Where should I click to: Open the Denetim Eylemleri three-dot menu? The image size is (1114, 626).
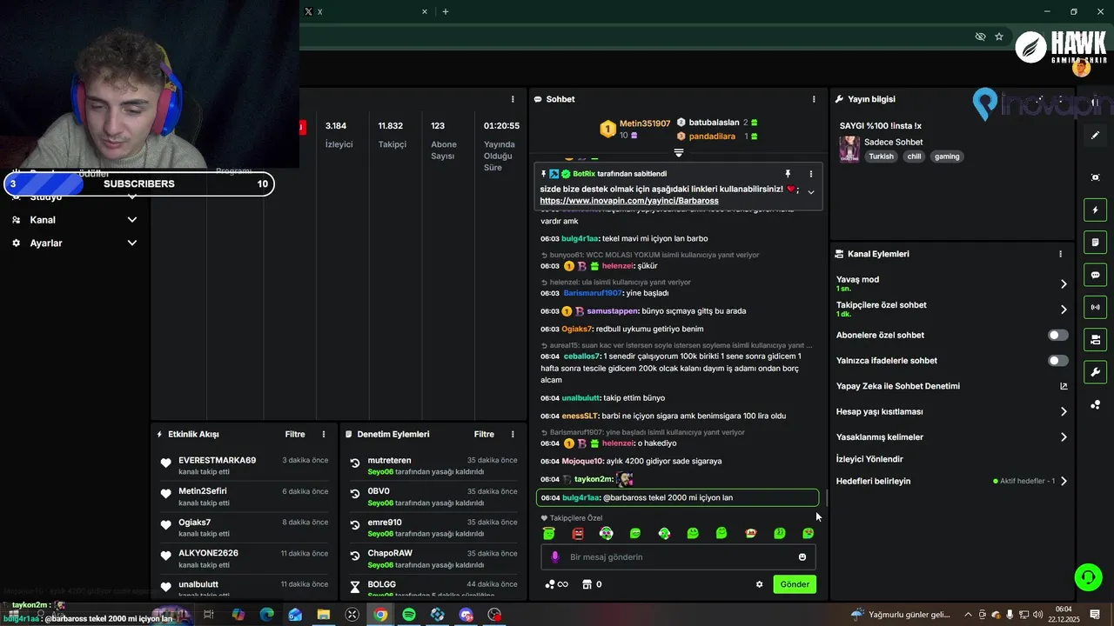tap(513, 434)
